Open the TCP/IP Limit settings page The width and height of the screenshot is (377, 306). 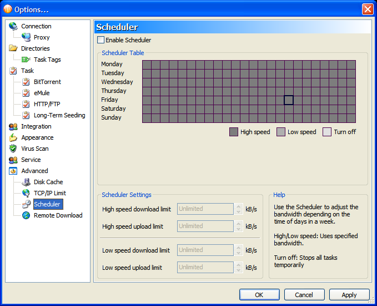pos(50,193)
